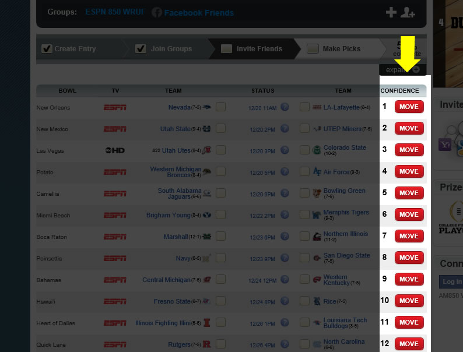
Task: Click the invite person icon in Groups bar
Action: (408, 12)
